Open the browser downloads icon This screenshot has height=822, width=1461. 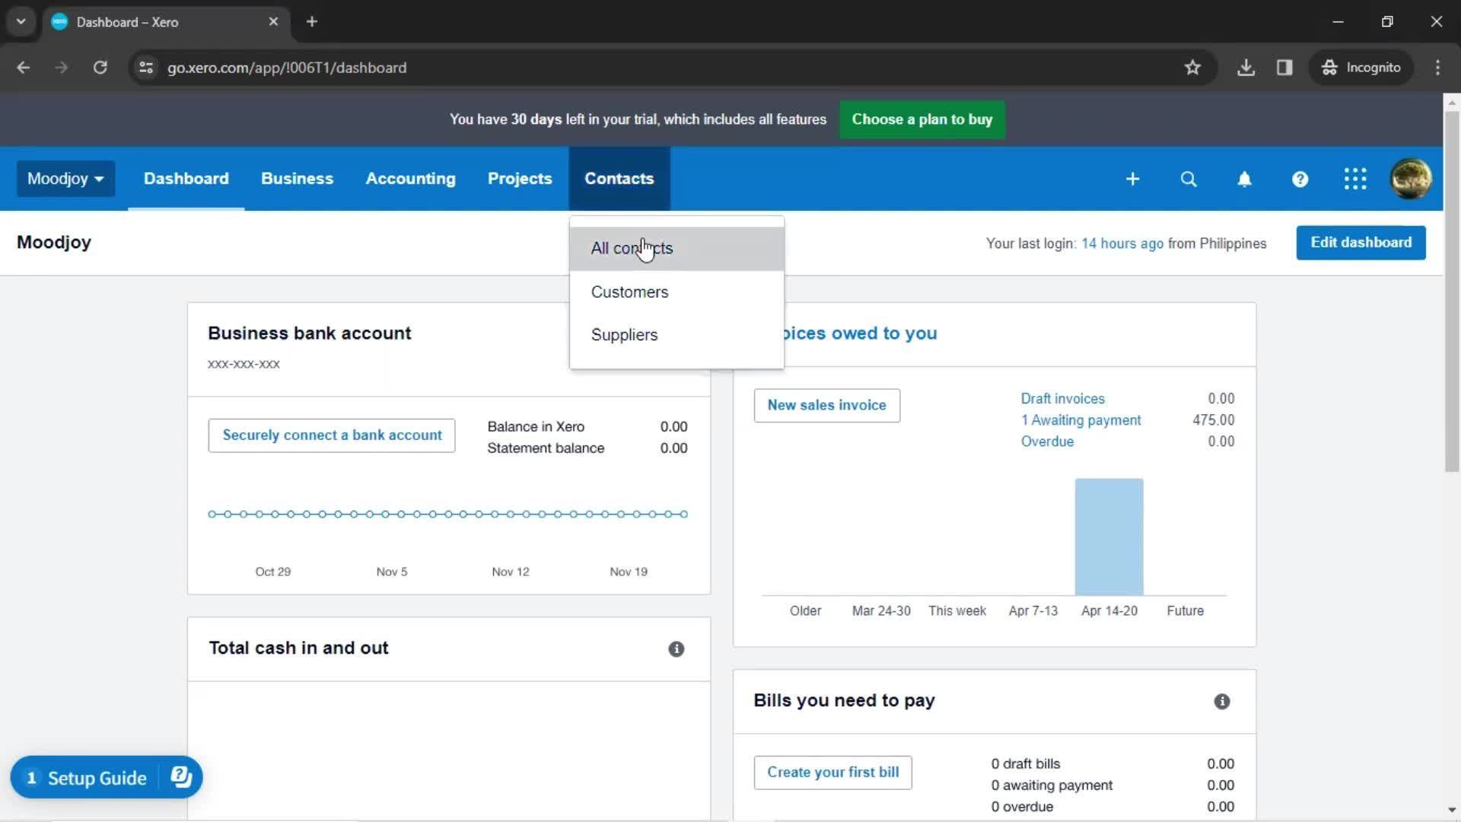(1246, 68)
